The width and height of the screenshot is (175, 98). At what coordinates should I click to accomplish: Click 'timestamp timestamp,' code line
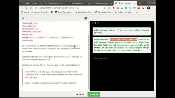click(32, 32)
